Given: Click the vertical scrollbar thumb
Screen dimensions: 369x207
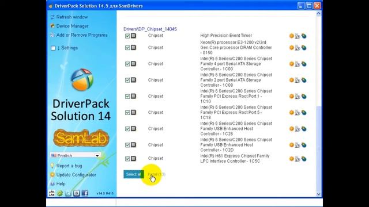Looking at the screenshot, I should pyautogui.click(x=318, y=148).
